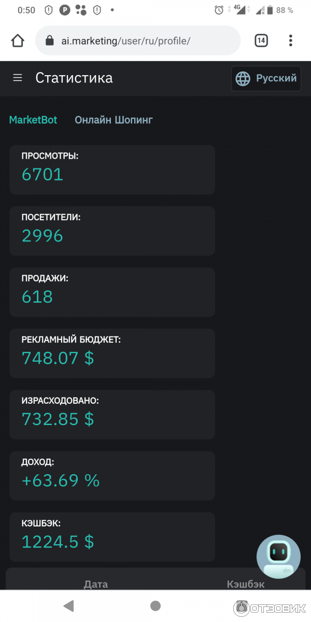Select the Просмотры 6701 card

coord(112,169)
